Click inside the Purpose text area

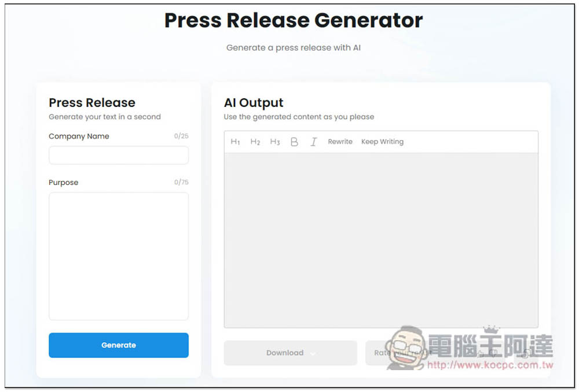pos(119,256)
